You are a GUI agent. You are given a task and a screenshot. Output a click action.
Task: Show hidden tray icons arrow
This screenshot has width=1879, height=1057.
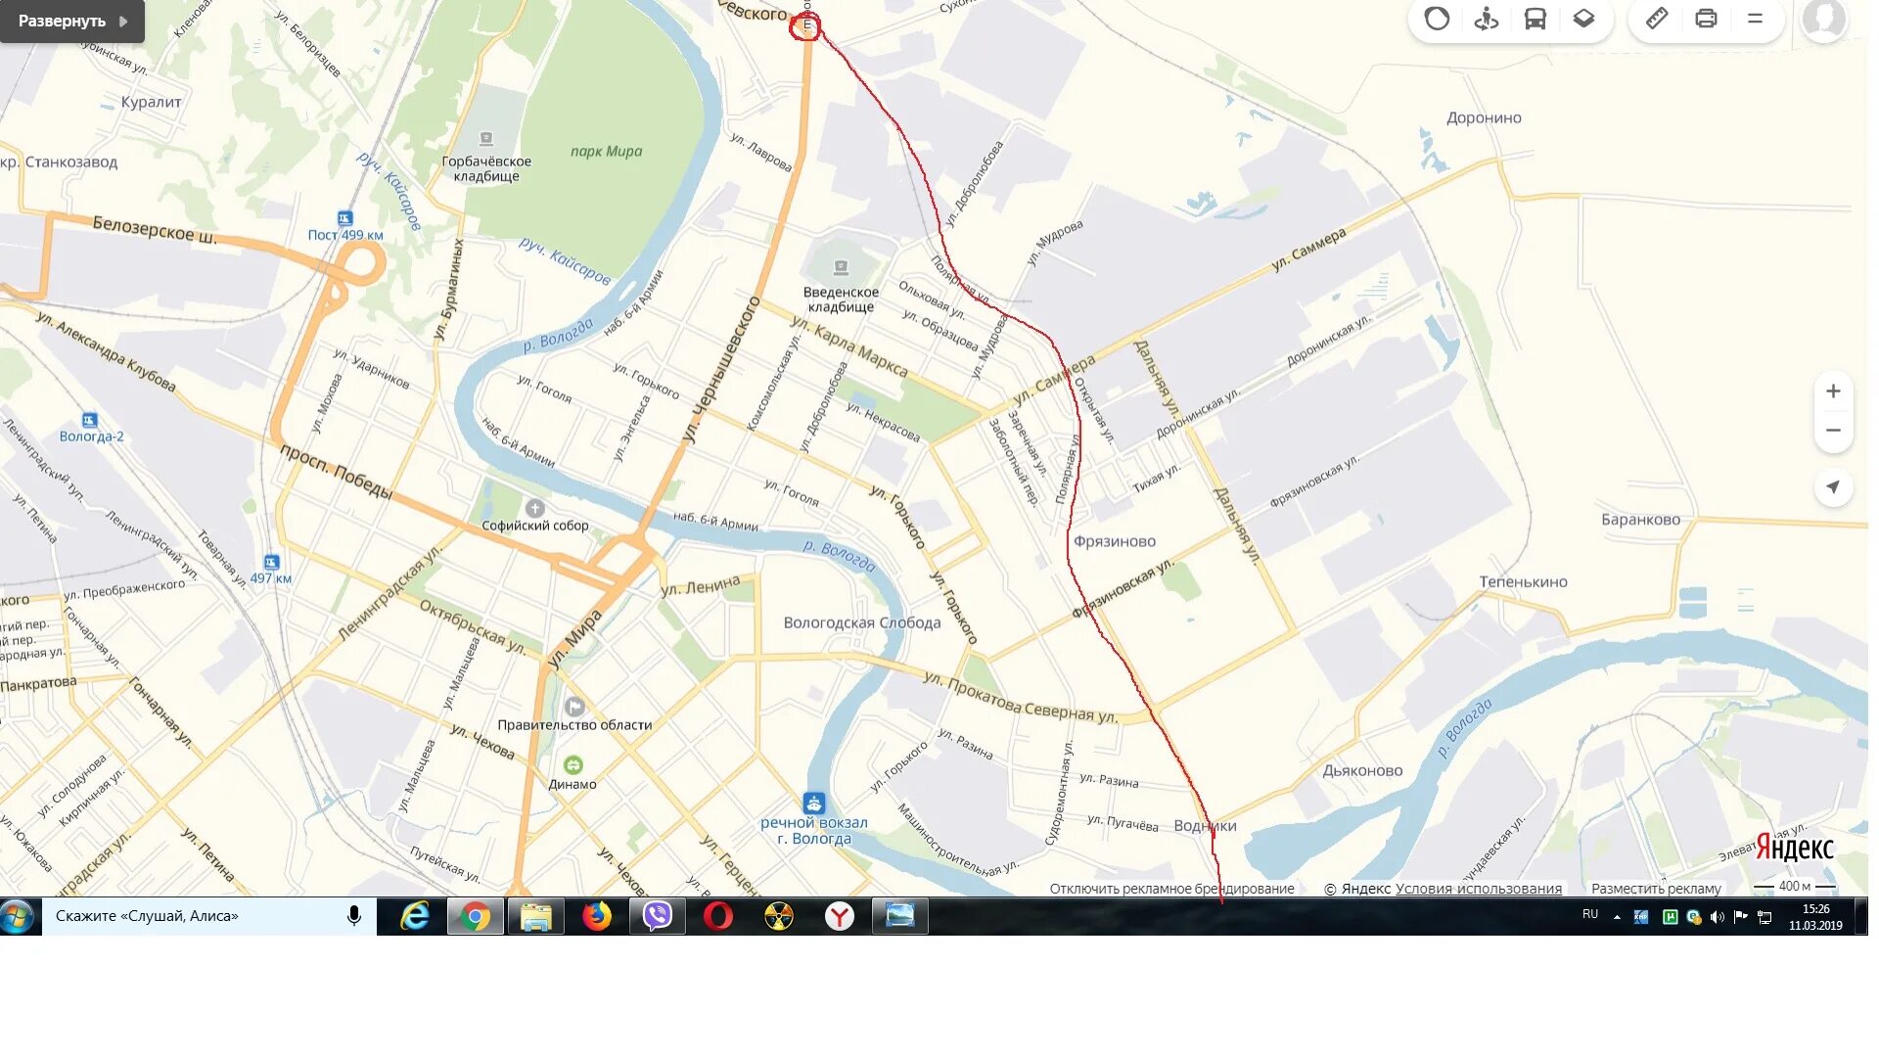pos(1617,917)
